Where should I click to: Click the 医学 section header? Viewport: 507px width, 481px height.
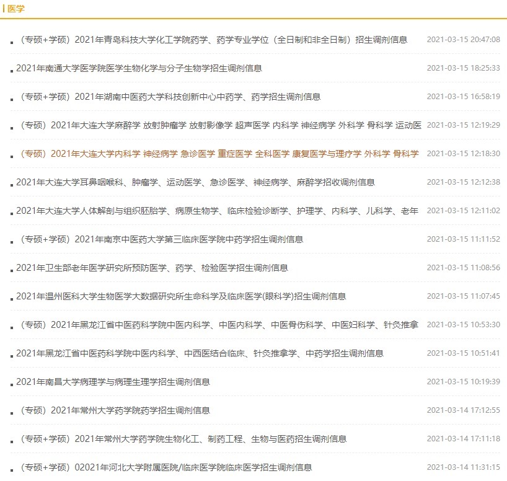click(15, 9)
